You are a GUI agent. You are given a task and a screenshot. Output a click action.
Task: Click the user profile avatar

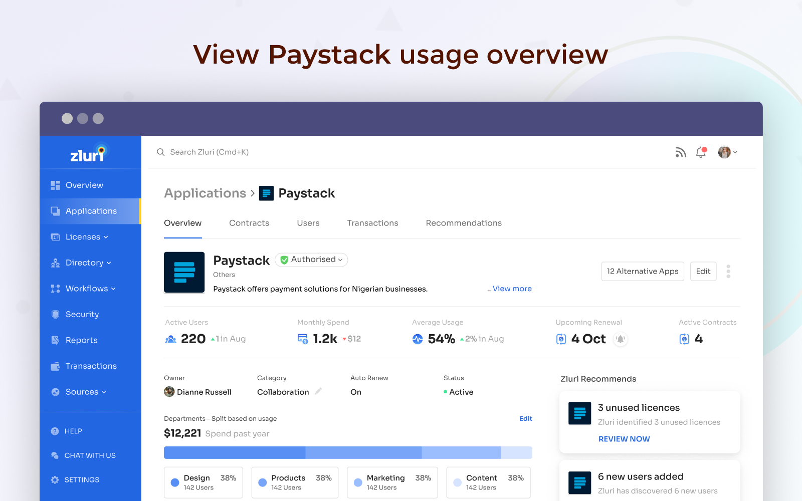click(x=724, y=152)
